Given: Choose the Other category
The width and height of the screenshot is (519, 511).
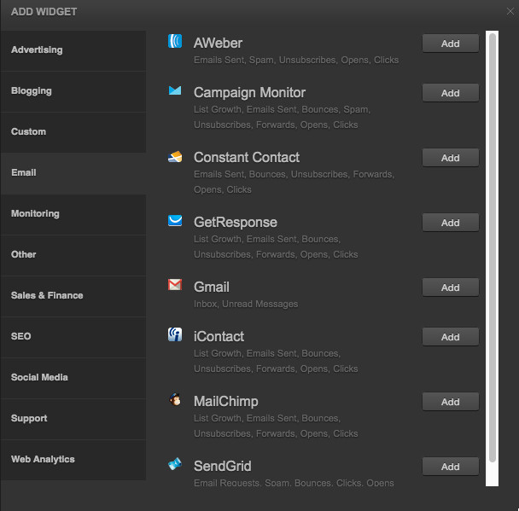Looking at the screenshot, I should coord(73,255).
